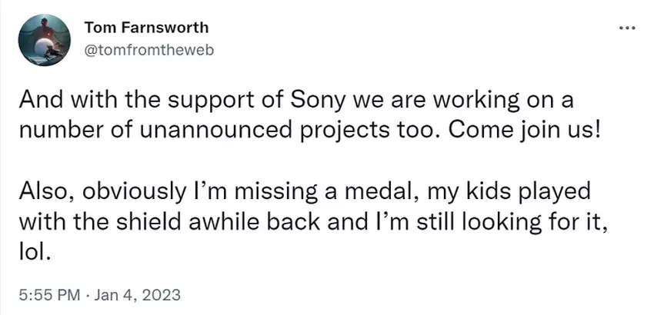This screenshot has height=315, width=654.
Task: Click the word "Sony" in the tweet
Action: tap(315, 101)
